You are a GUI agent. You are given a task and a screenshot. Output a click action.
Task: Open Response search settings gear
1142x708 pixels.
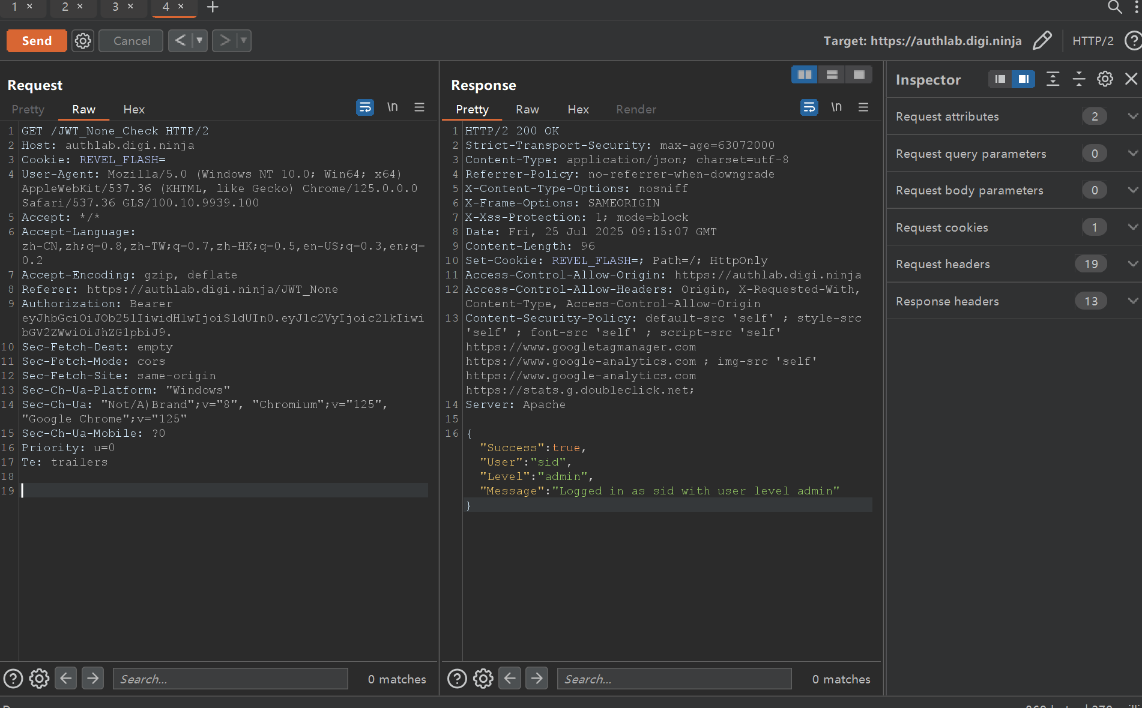(x=483, y=679)
